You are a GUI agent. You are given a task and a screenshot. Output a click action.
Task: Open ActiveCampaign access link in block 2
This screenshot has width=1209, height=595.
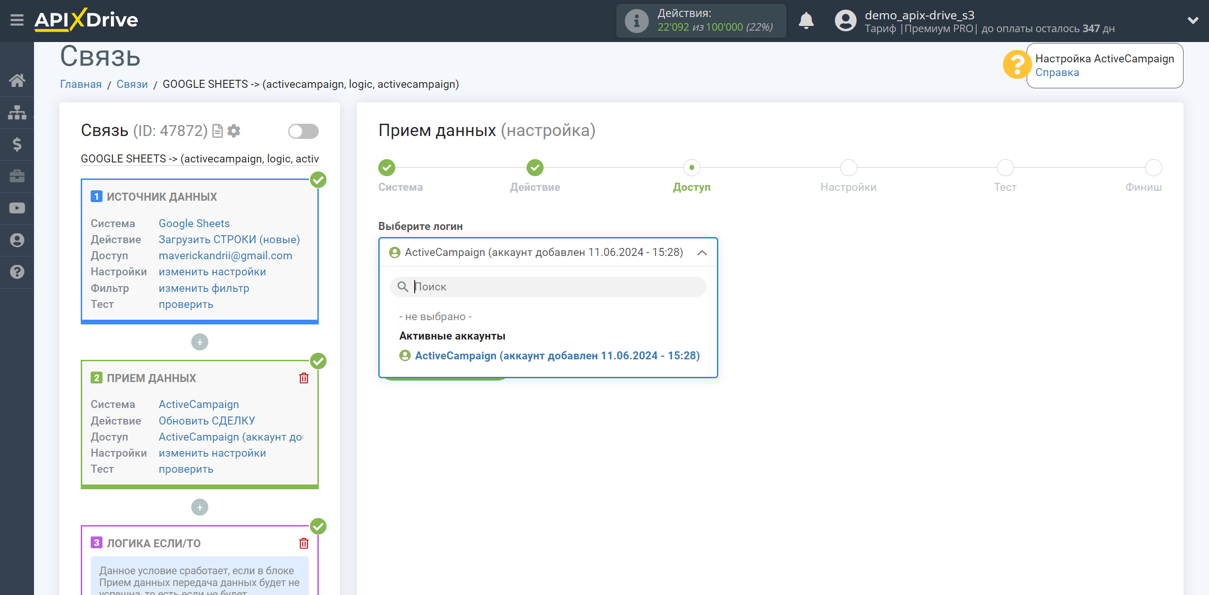point(231,437)
